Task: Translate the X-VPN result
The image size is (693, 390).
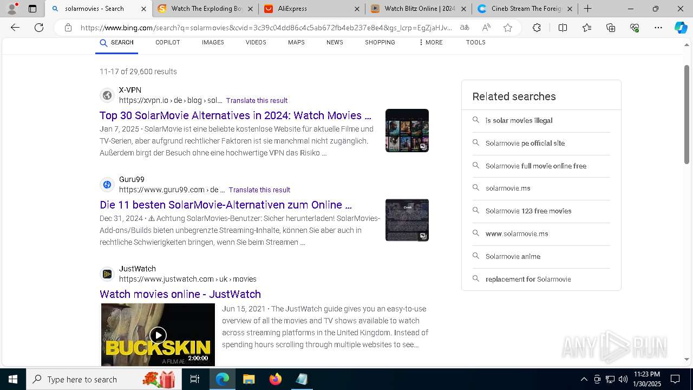Action: [x=257, y=100]
